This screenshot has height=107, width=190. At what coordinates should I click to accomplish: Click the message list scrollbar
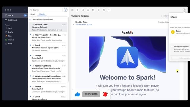tap(68, 49)
